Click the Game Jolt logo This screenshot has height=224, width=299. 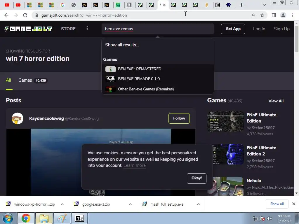pos(28,29)
